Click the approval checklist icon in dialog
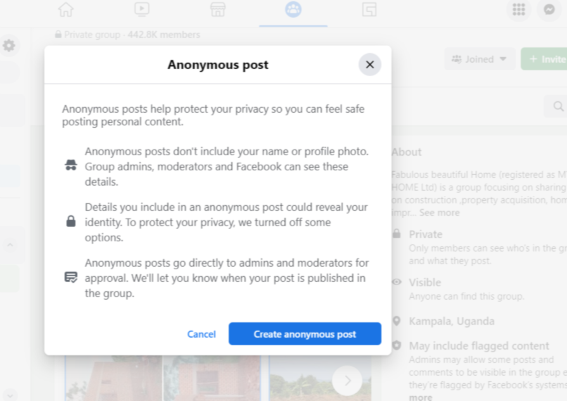The image size is (567, 401). [71, 277]
